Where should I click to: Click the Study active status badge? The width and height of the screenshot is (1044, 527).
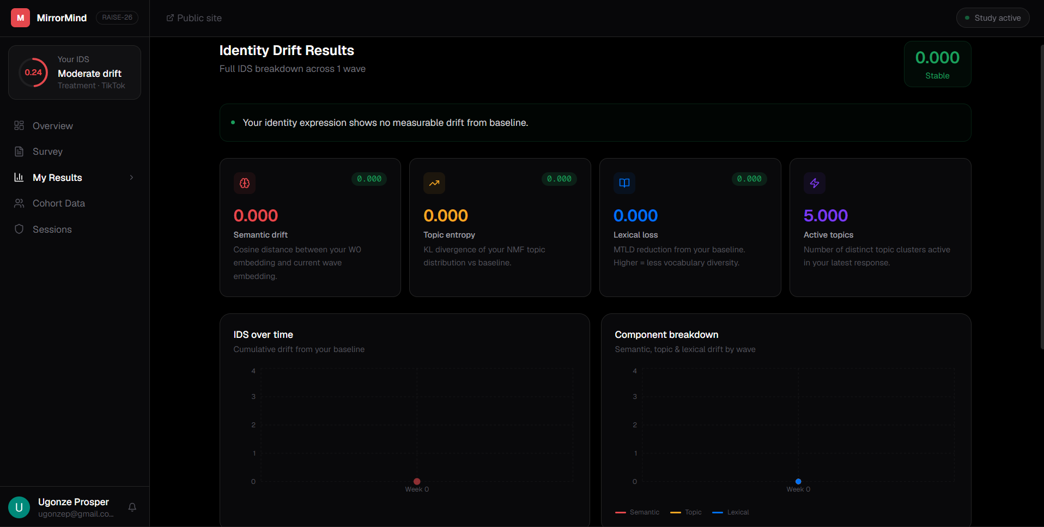tap(993, 18)
